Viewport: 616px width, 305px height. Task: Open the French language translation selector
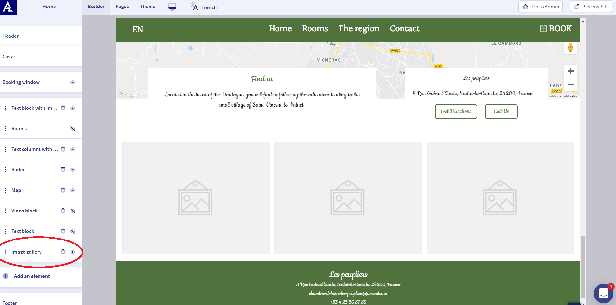pos(203,7)
